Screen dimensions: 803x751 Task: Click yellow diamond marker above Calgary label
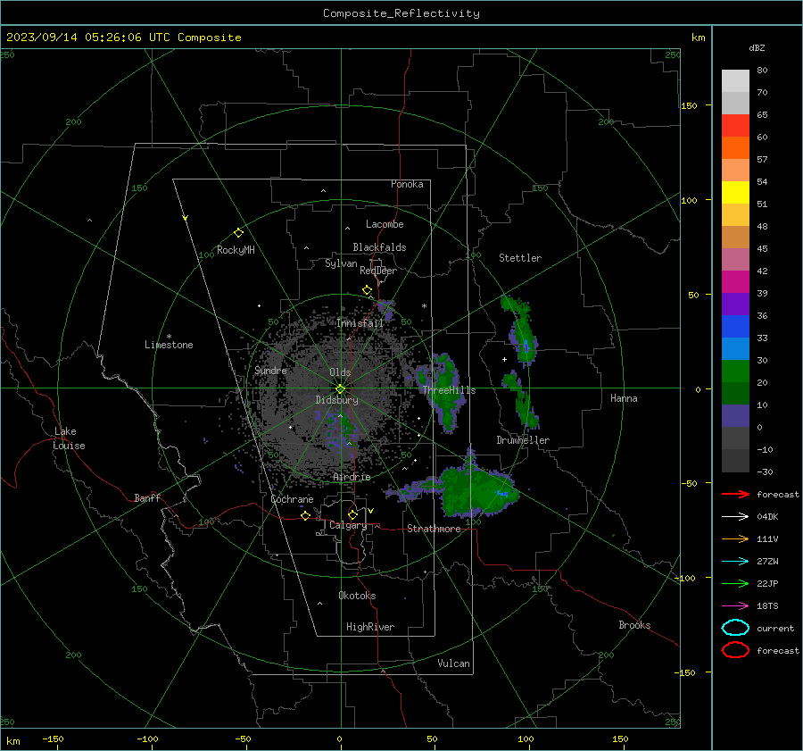pos(352,514)
